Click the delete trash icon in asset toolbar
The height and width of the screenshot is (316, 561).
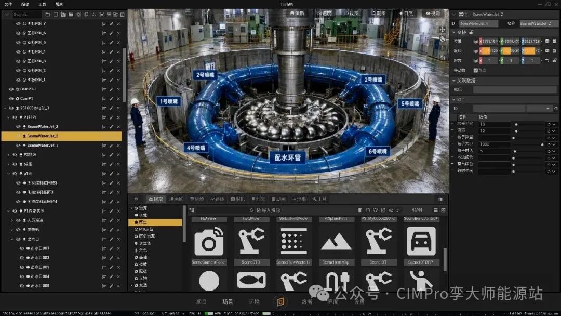359,210
